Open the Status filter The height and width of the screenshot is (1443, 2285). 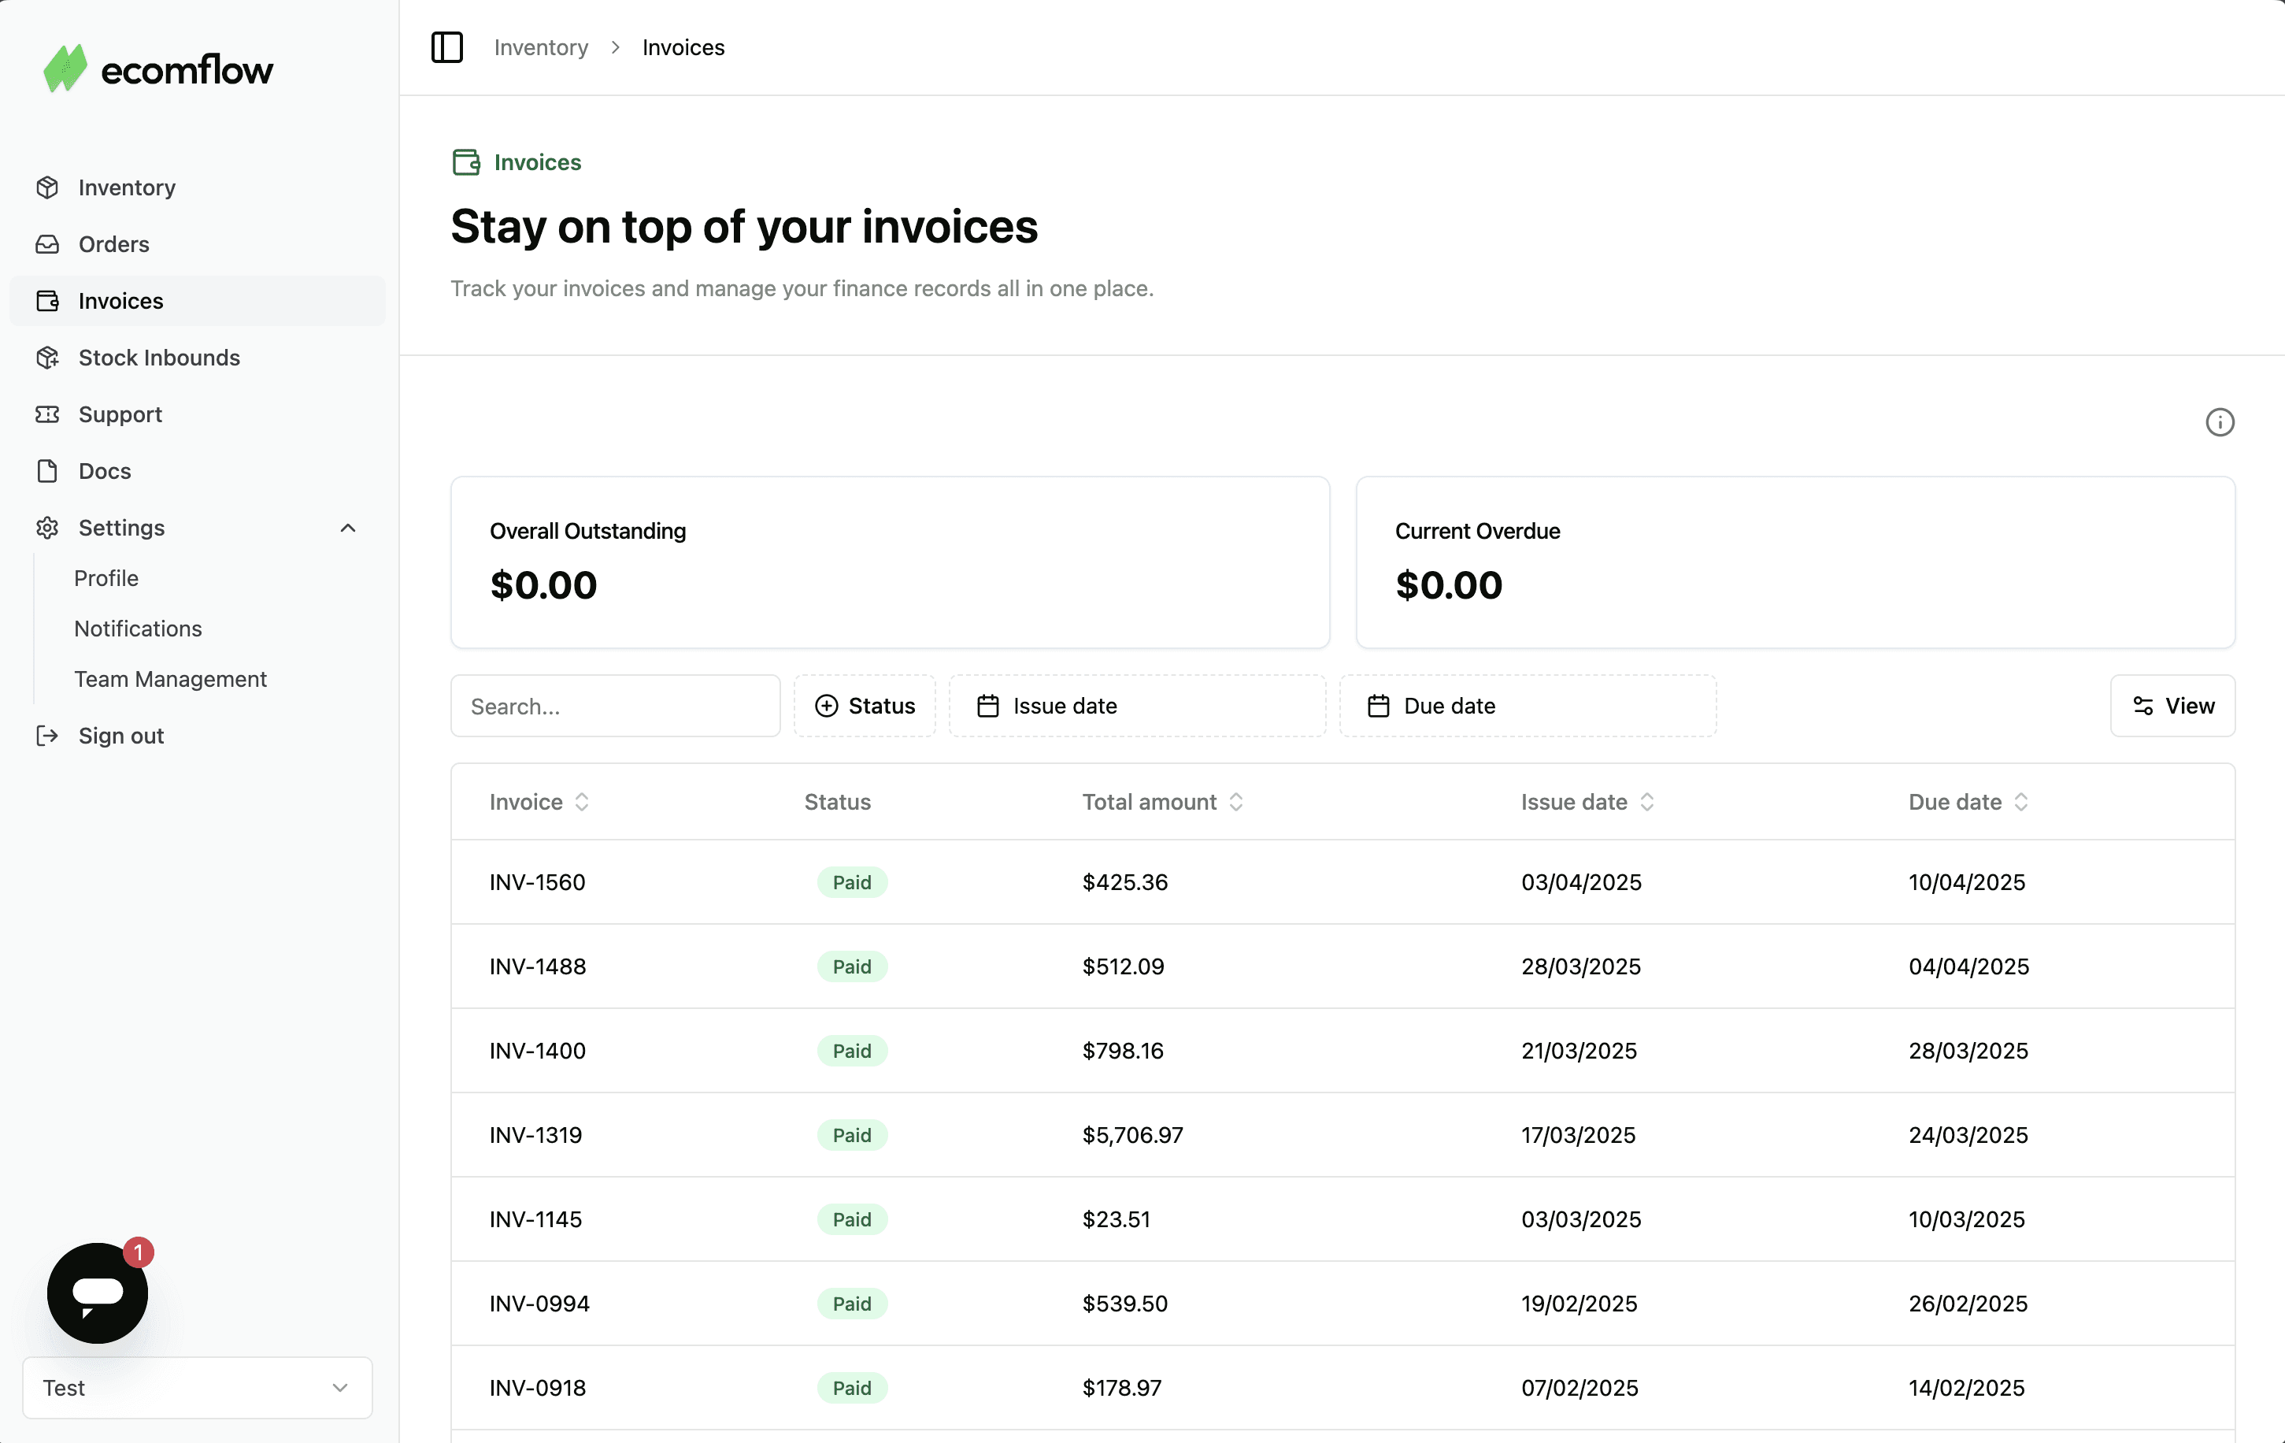(x=865, y=707)
